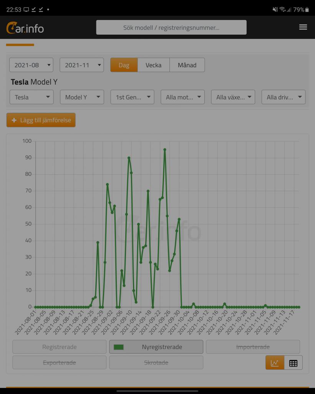315x394 pixels.
Task: Toggle the Skrotade data series
Action: (156, 362)
